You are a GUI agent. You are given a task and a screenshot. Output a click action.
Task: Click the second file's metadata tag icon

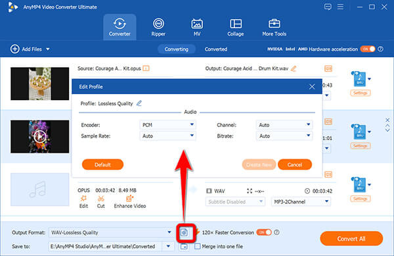[x=328, y=122]
